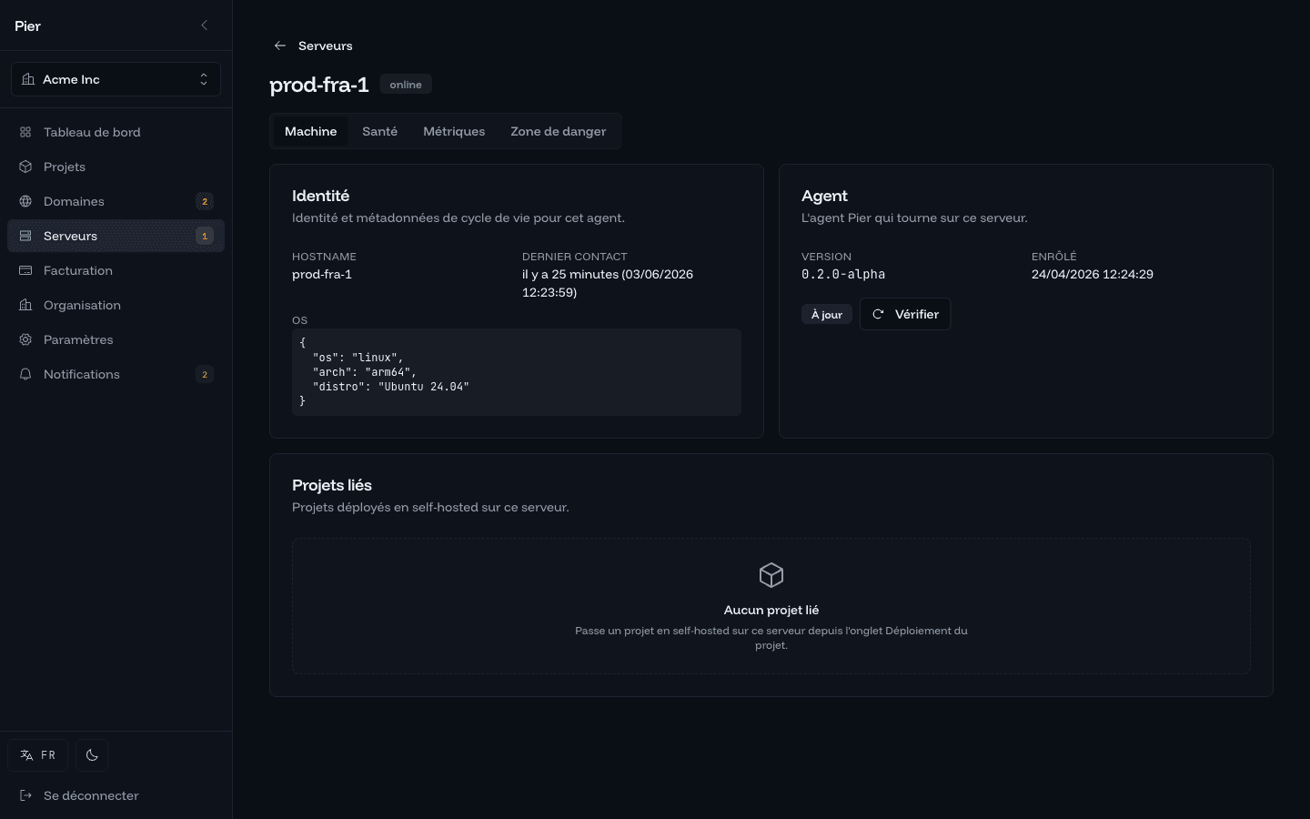This screenshot has height=819, width=1310.
Task: Click the Projets liés section heading
Action: tap(332, 485)
